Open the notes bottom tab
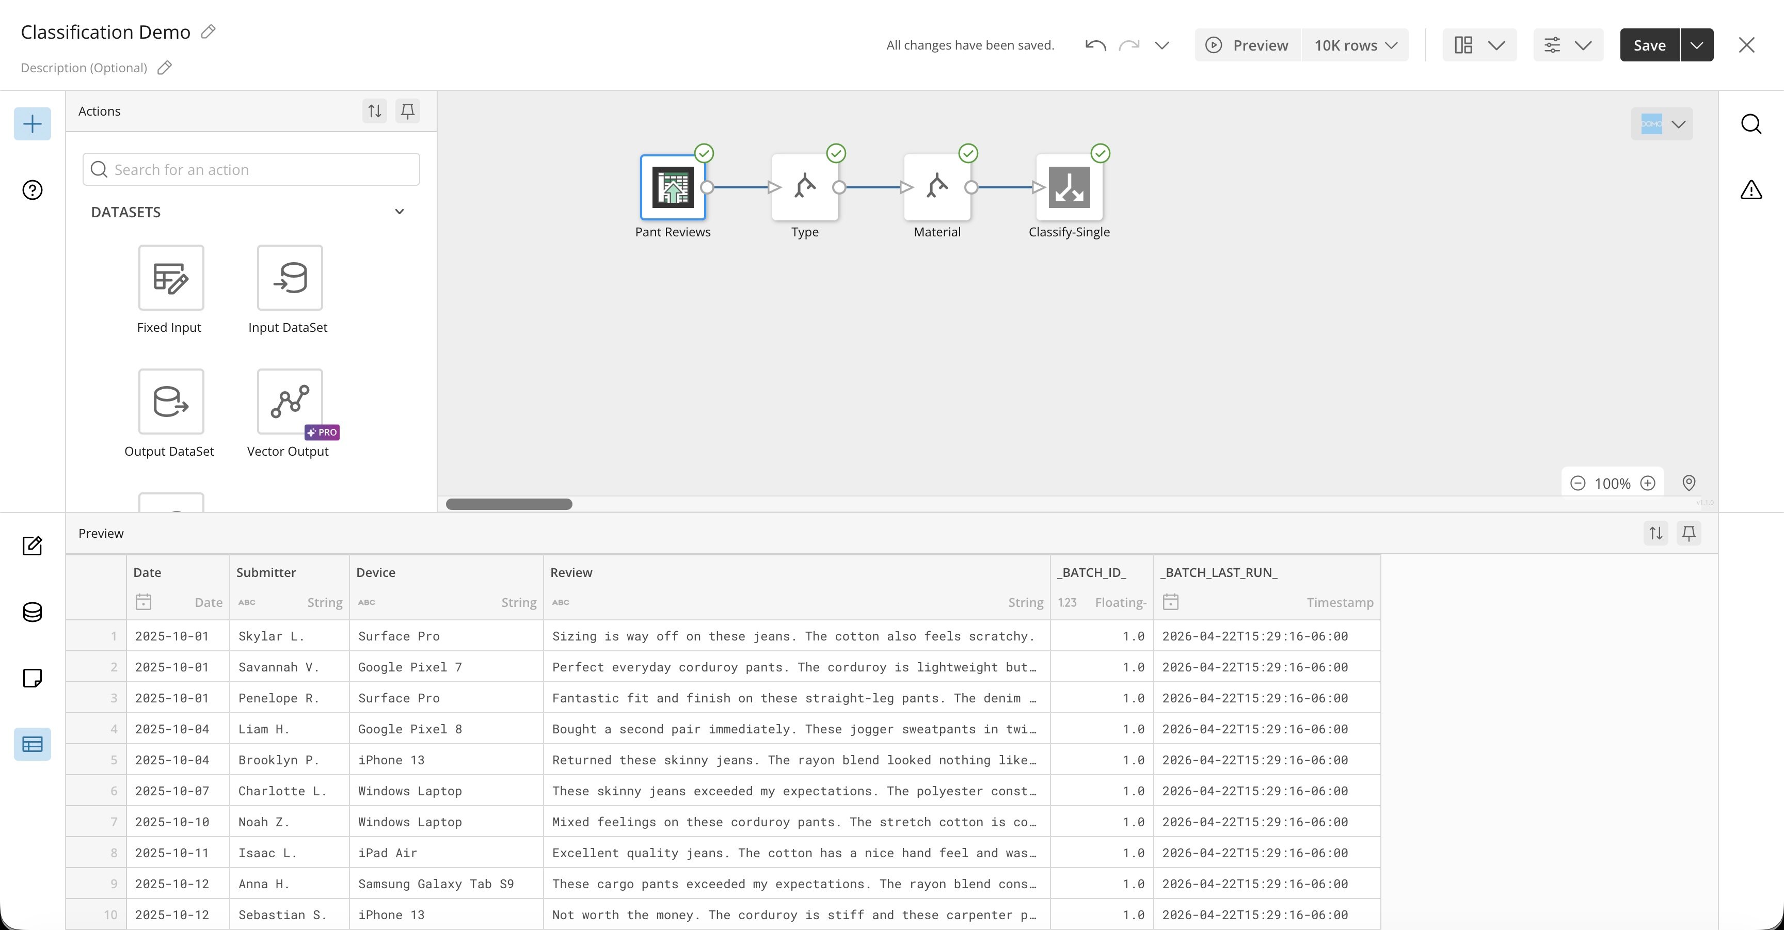1784x930 pixels. 33,678
